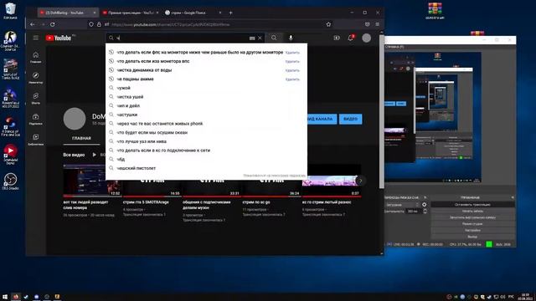This screenshot has height=301, width=536.
Task: Open the taskbar clock and date
Action: [525, 297]
